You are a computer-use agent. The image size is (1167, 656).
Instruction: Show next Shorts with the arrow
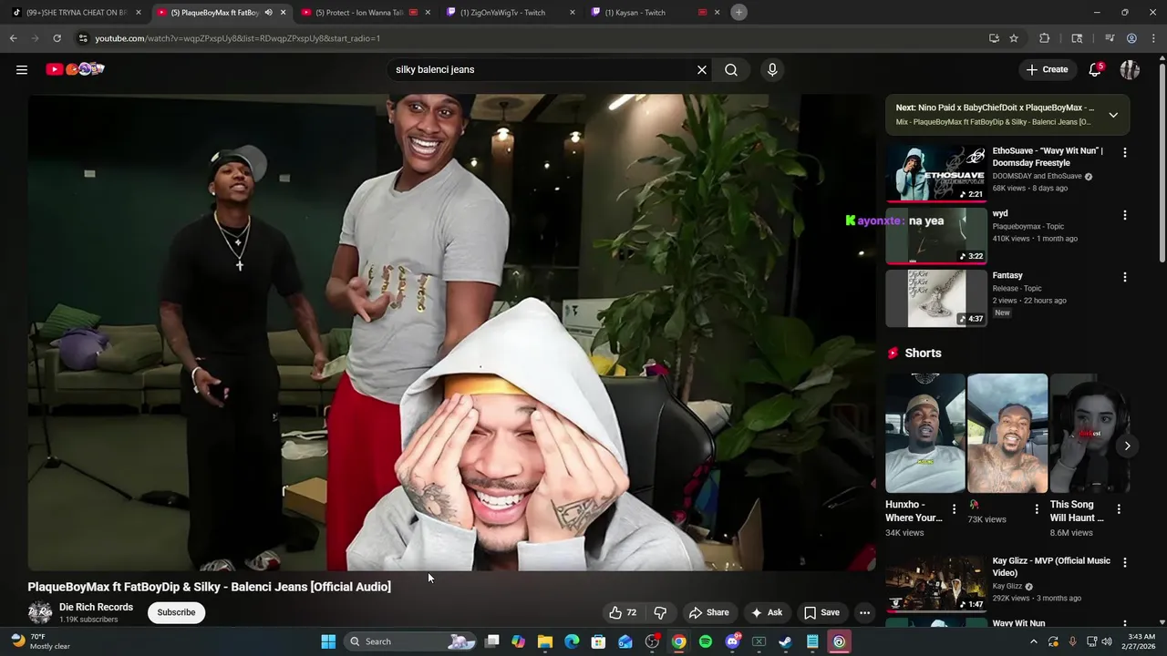point(1127,446)
